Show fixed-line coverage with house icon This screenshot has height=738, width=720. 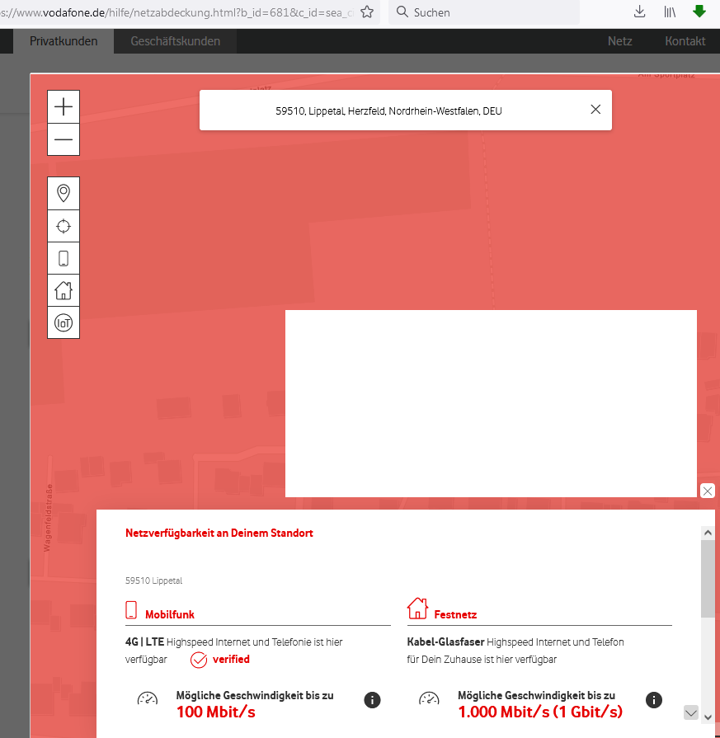click(x=64, y=291)
